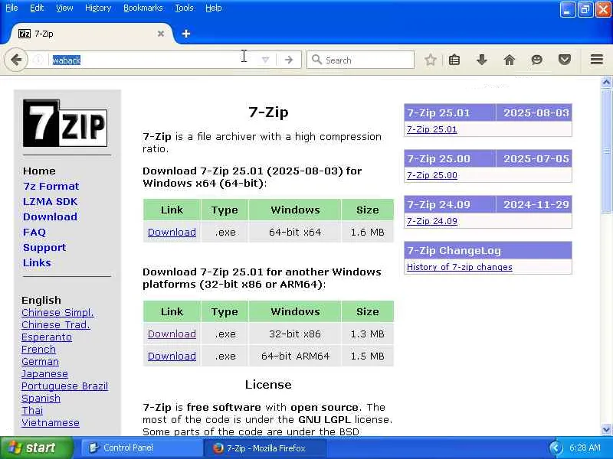Click the 1.6 MB size cell

coord(367,233)
